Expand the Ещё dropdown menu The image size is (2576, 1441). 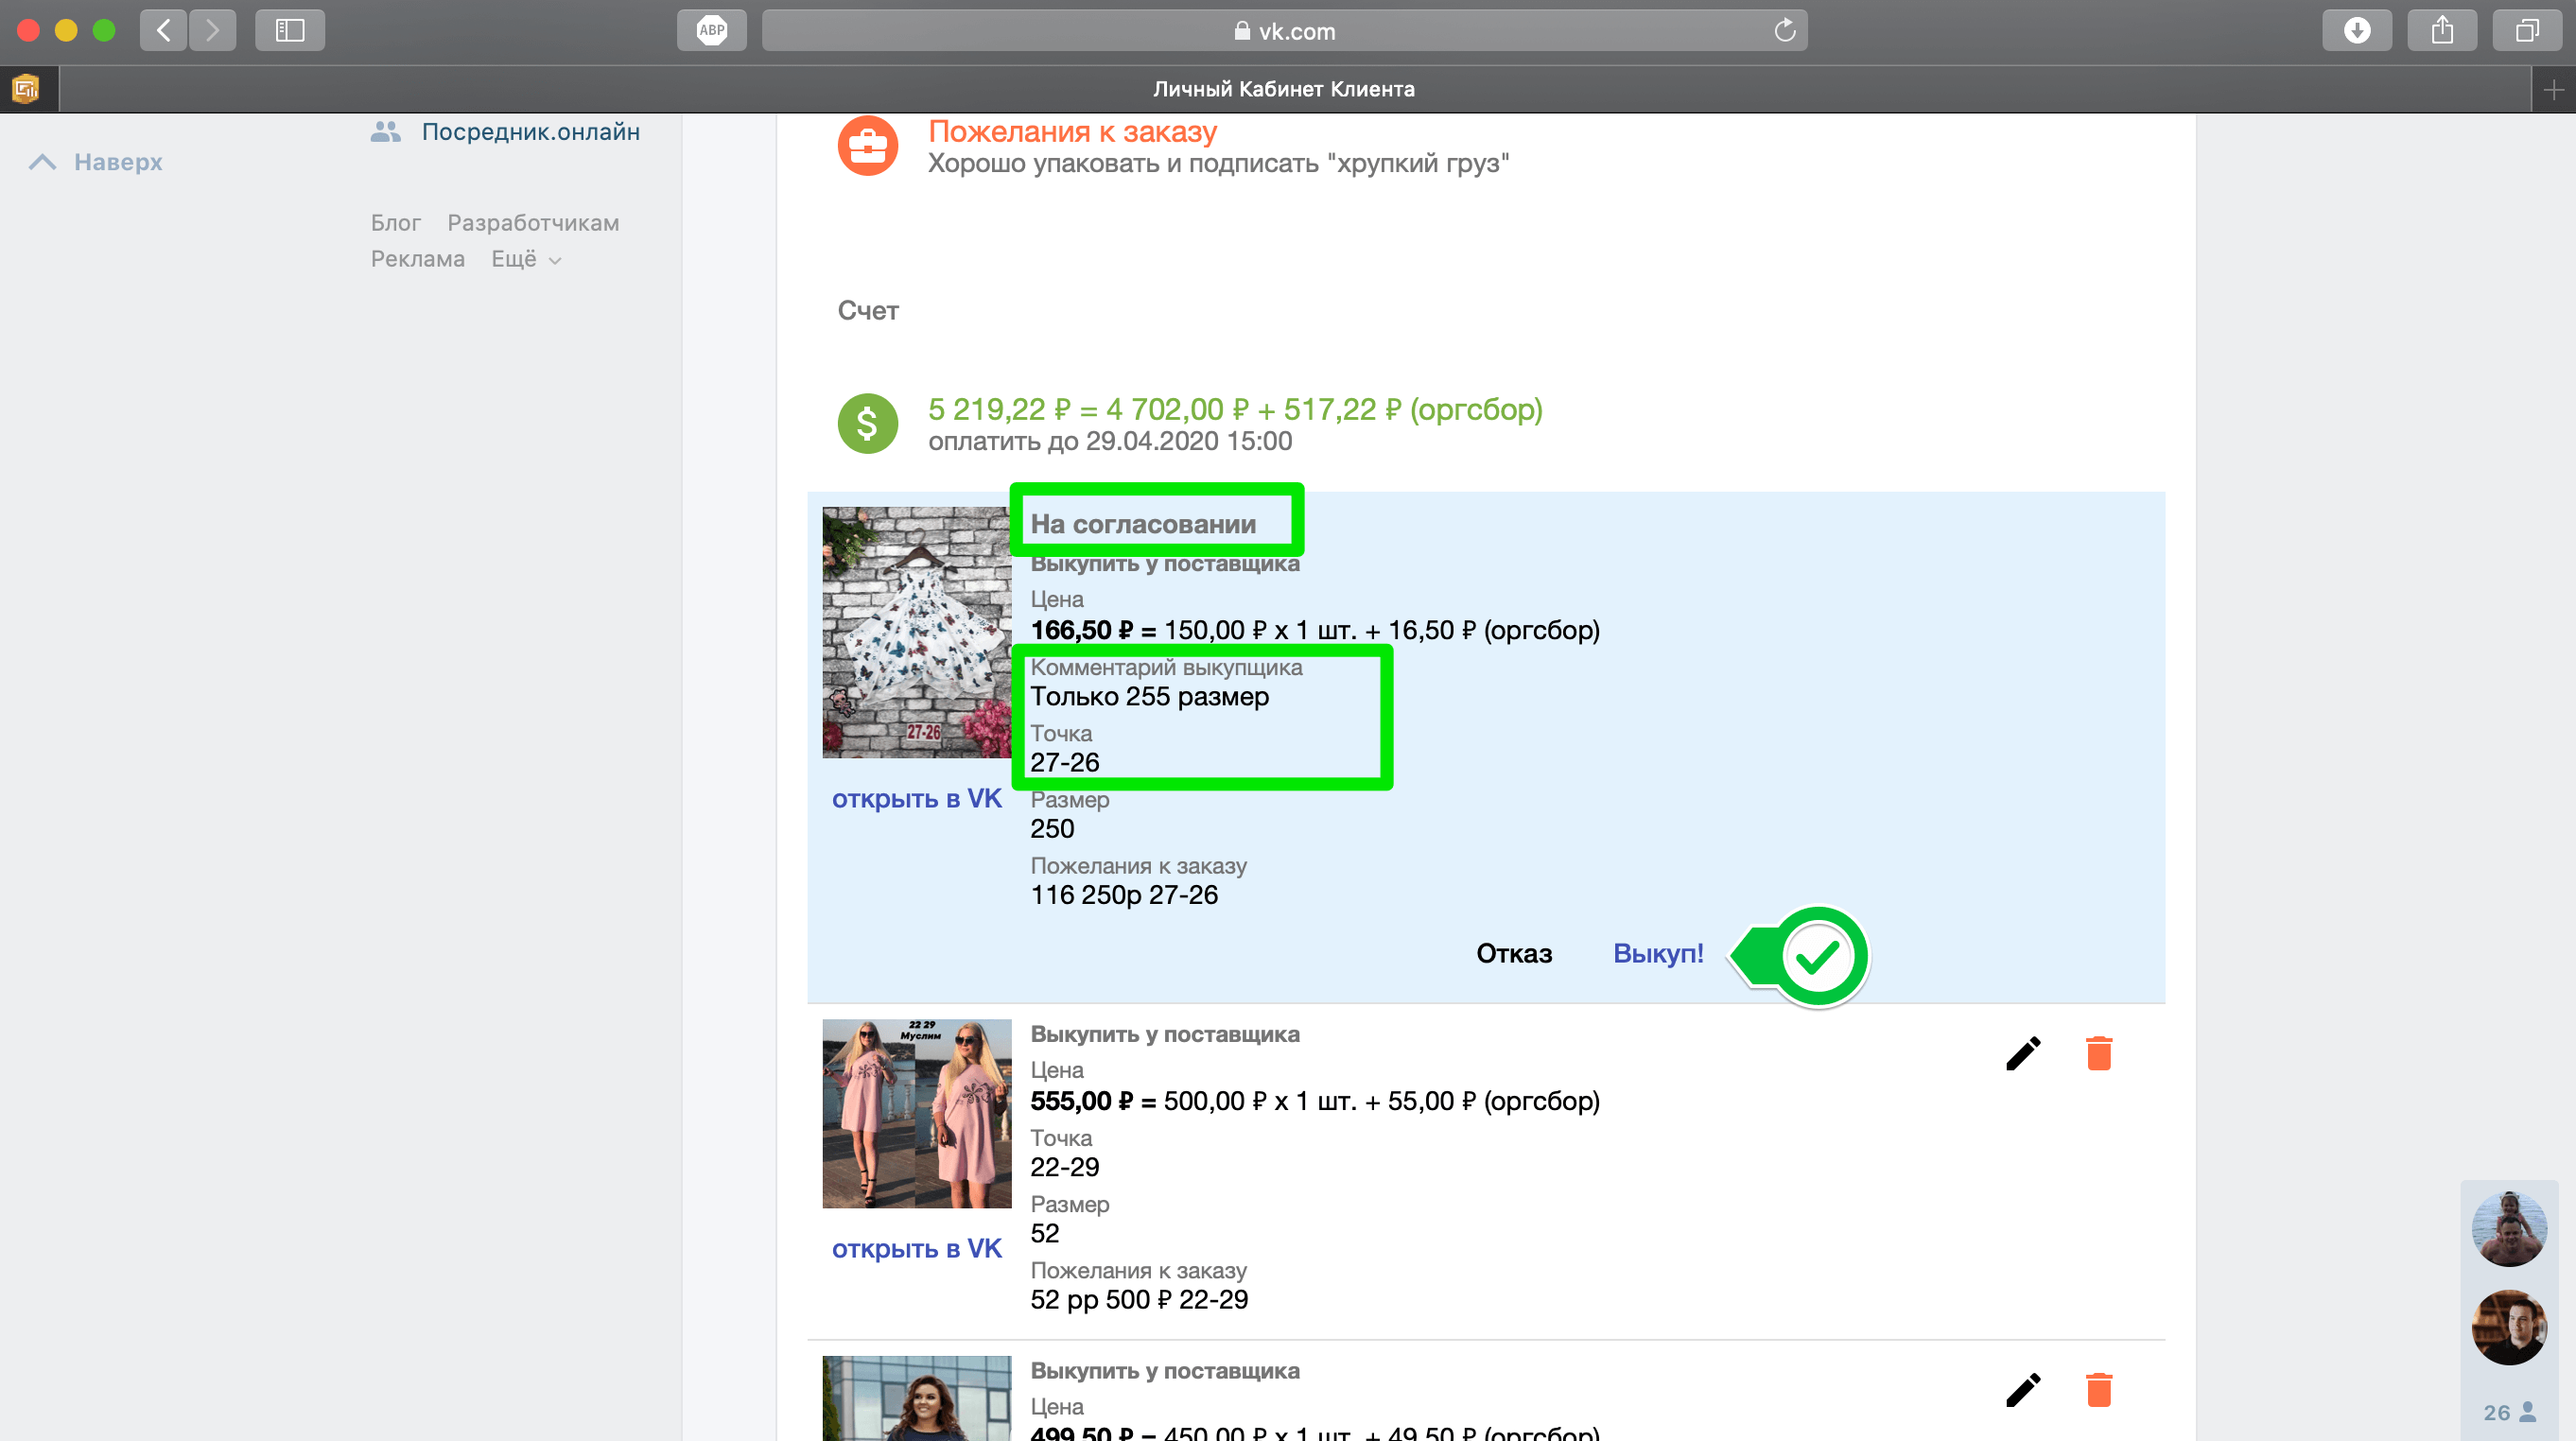(x=525, y=259)
